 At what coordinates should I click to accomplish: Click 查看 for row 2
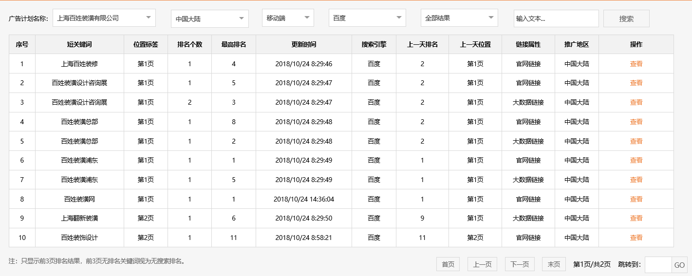click(x=636, y=83)
